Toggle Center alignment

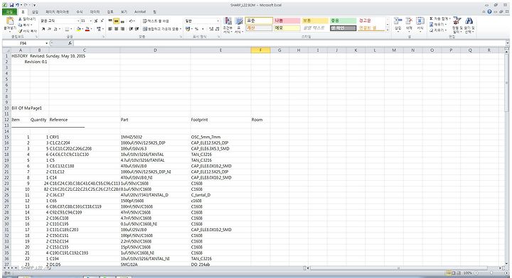click(x=116, y=29)
